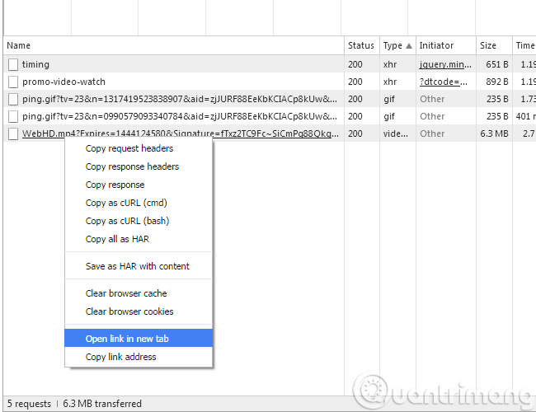Click file icon beside second ping.gif request
Image resolution: width=536 pixels, height=412 pixels.
13,116
